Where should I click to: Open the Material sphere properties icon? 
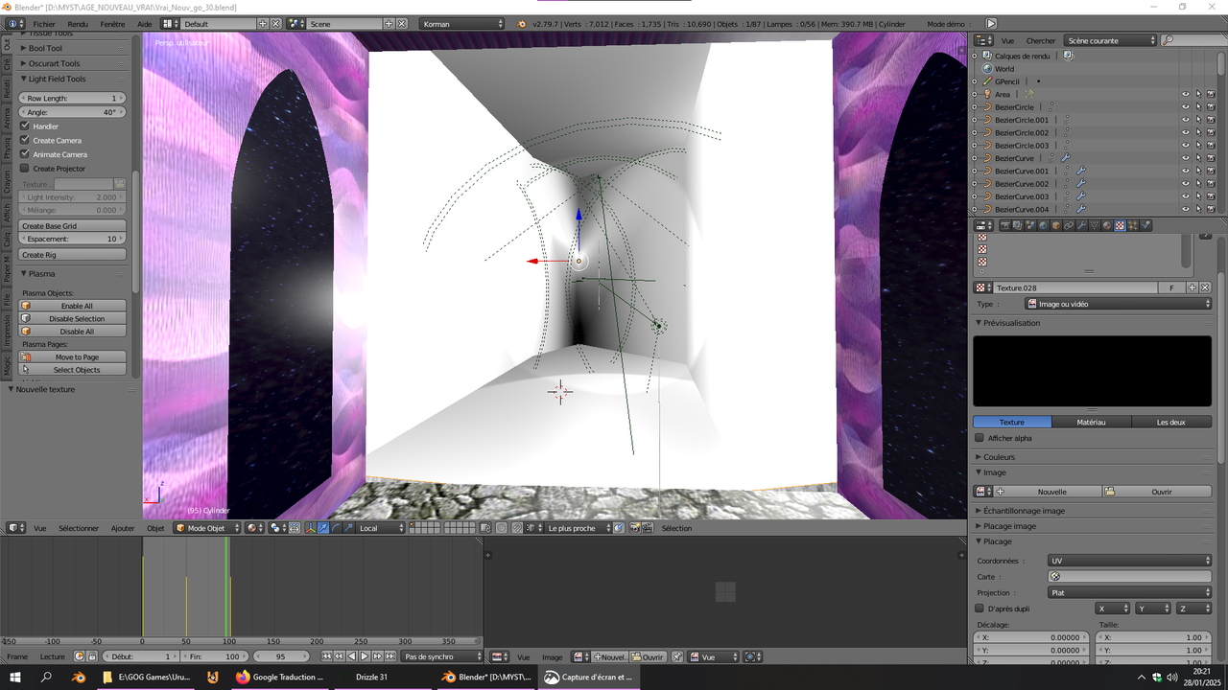pos(1107,225)
